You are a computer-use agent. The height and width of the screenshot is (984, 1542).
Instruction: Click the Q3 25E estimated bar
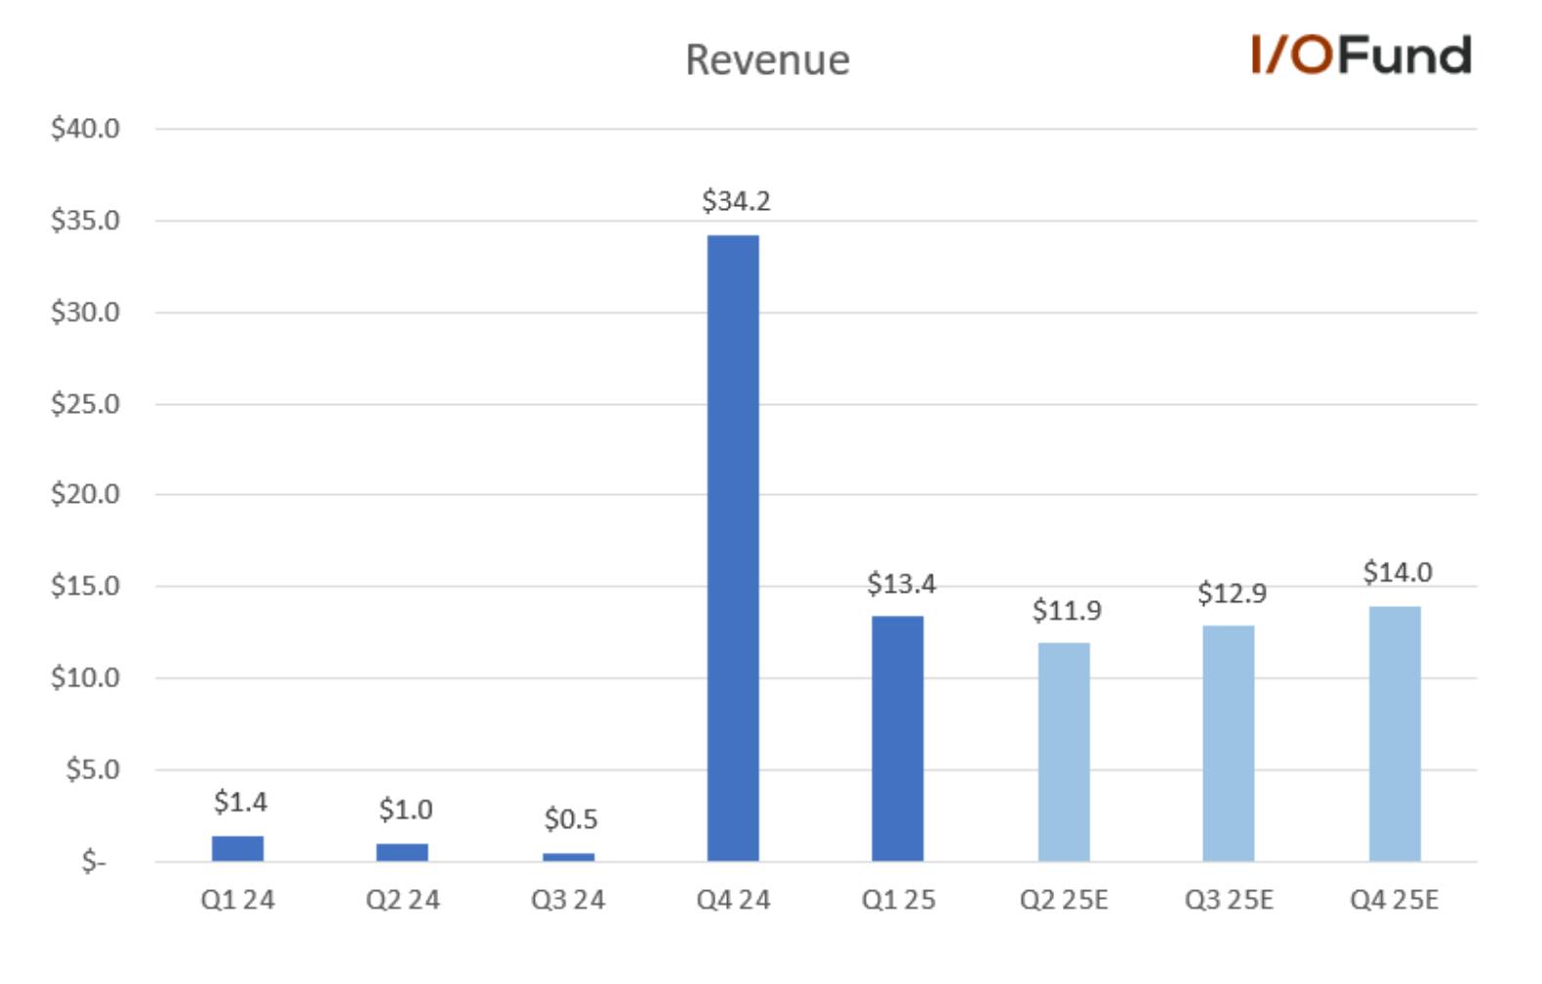pos(1229,743)
